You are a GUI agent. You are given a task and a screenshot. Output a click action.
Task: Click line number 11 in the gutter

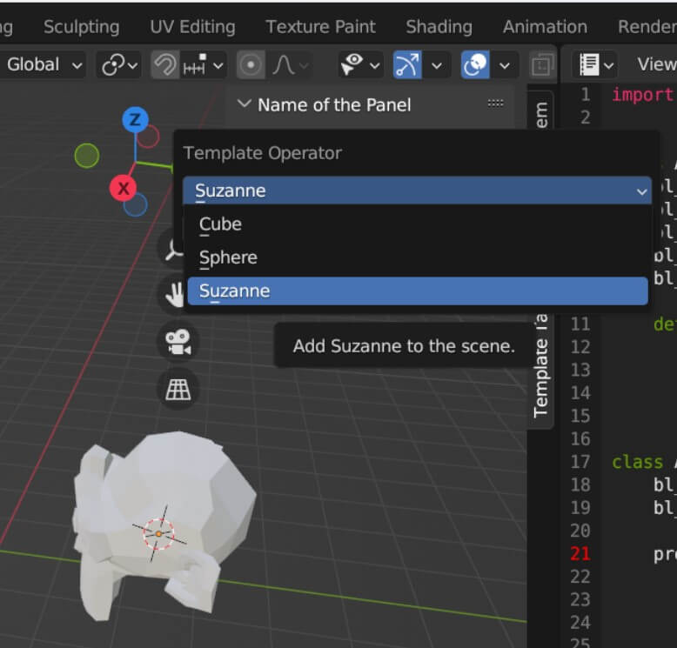(x=580, y=324)
